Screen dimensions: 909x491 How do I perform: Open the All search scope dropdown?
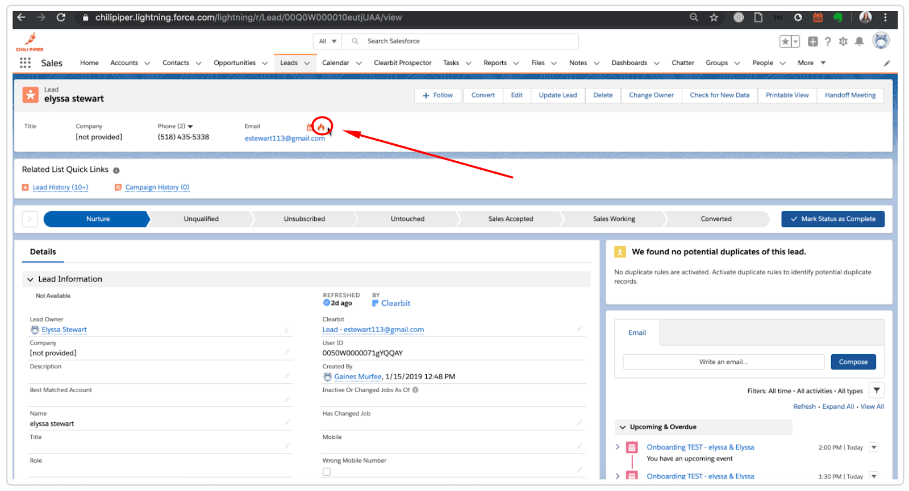(x=328, y=41)
